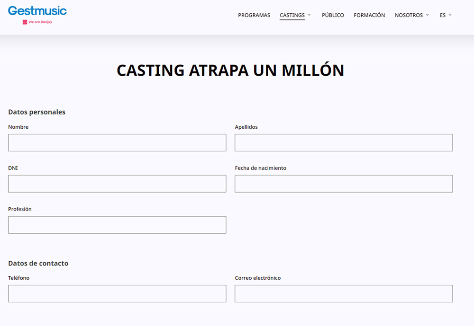Click into the Apellidos text box
This screenshot has height=326, width=474.
(x=344, y=142)
